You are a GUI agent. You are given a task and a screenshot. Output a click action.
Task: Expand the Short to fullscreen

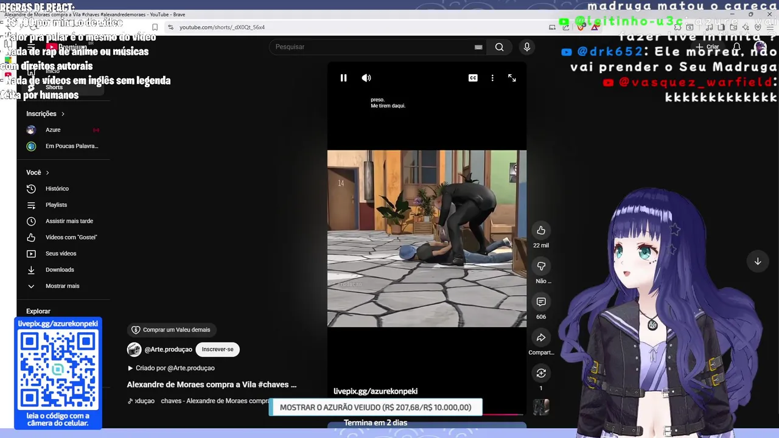[x=512, y=78]
